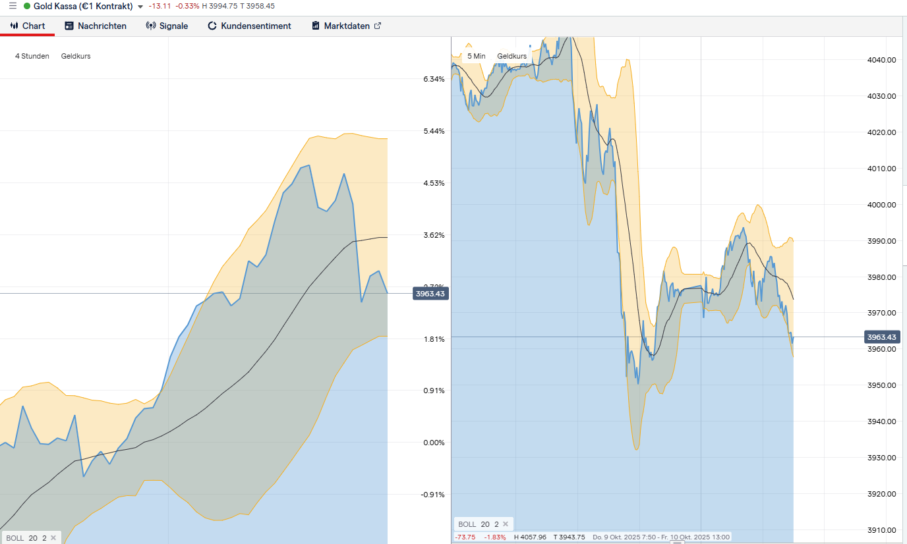Click the T 3943.75 range low value
The width and height of the screenshot is (907, 544).
[570, 537]
